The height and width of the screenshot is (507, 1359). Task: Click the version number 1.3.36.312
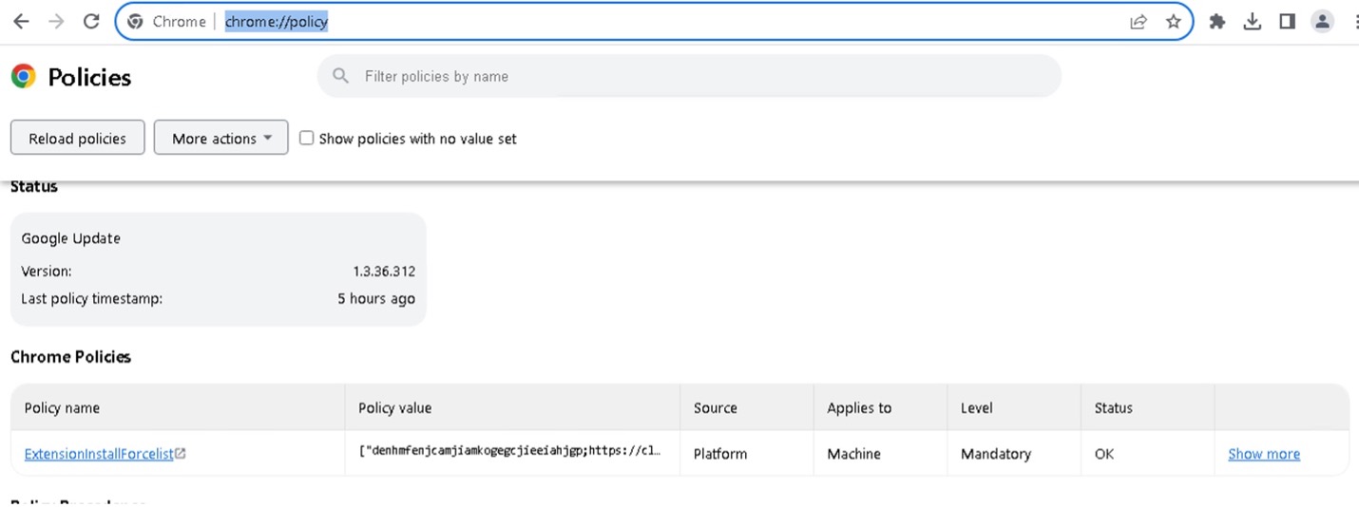point(384,271)
